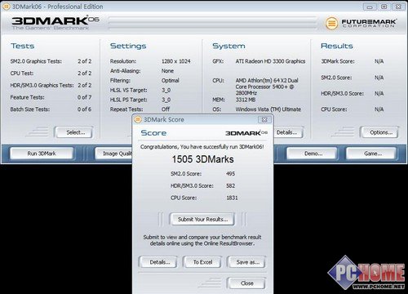Click GFX ATI Radeon HD 3300 Graphics

[x=270, y=61]
